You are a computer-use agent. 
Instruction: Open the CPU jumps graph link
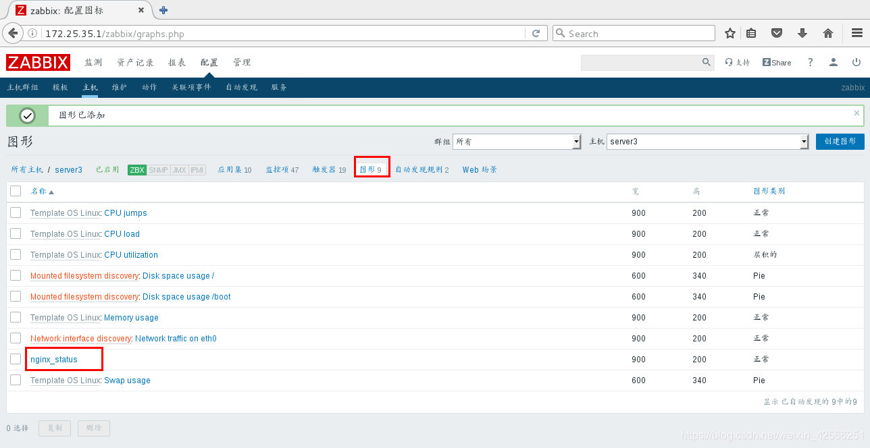click(x=126, y=213)
